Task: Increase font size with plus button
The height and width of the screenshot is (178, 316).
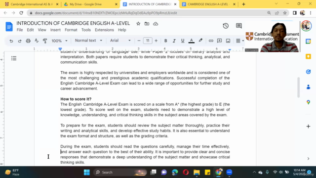Action: coord(156,41)
